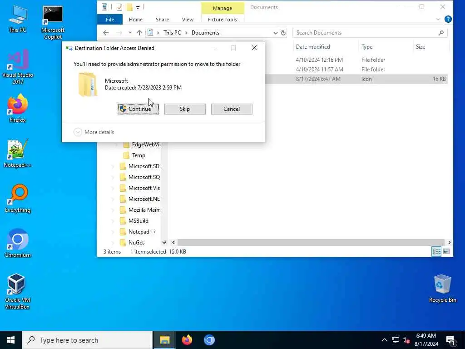
Task: Click New folder quick access icon
Action: pos(129,7)
